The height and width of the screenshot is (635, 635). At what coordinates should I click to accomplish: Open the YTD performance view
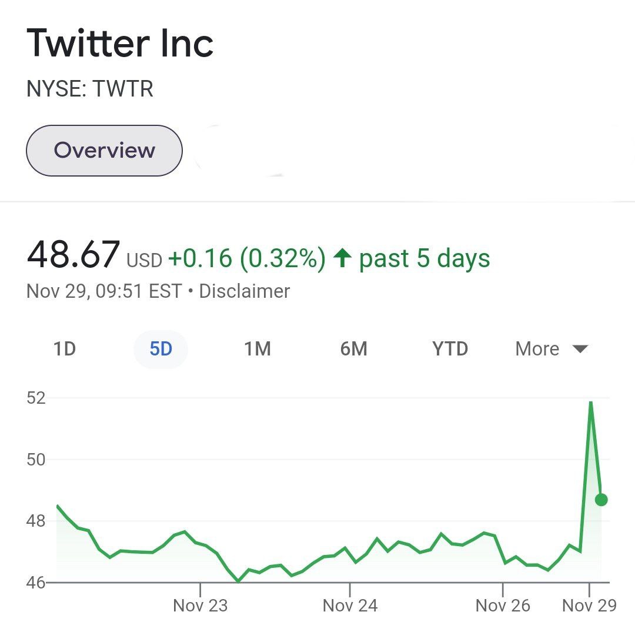click(x=450, y=348)
